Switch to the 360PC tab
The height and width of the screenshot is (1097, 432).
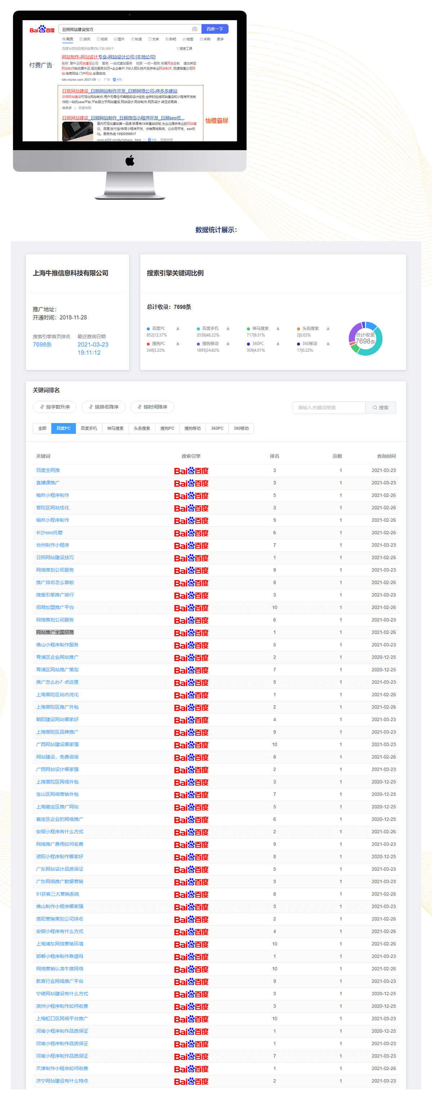point(217,428)
